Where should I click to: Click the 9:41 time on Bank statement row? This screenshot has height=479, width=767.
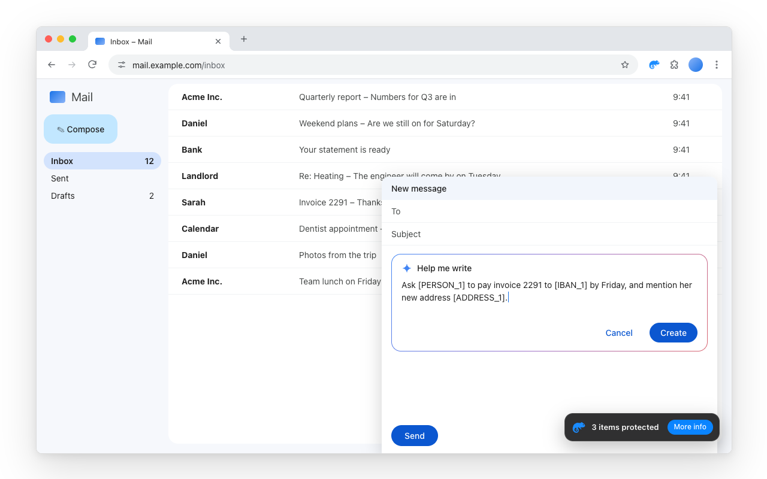pos(681,150)
